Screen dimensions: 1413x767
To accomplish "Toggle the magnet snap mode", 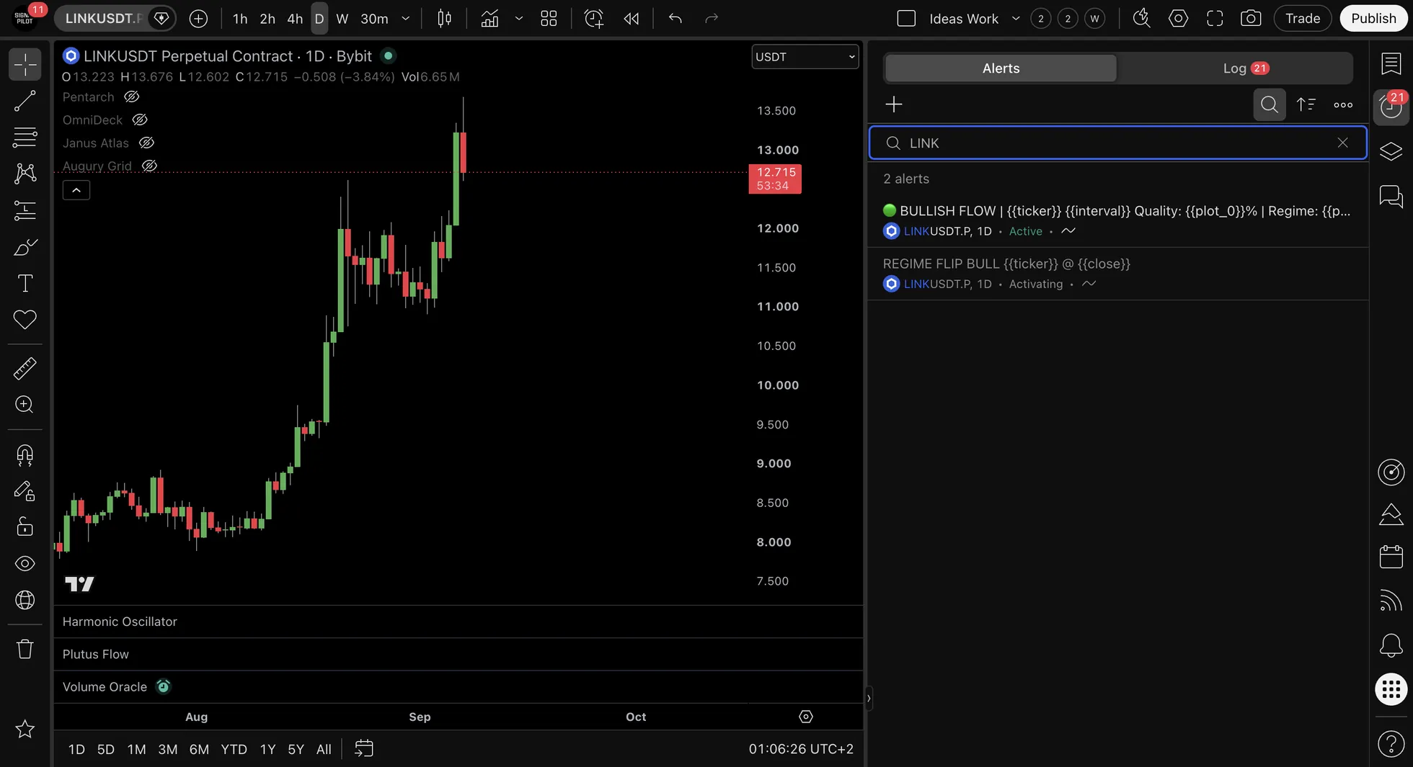I will [25, 455].
